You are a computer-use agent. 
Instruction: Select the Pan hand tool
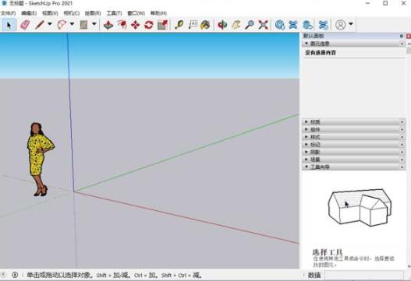tap(236, 25)
